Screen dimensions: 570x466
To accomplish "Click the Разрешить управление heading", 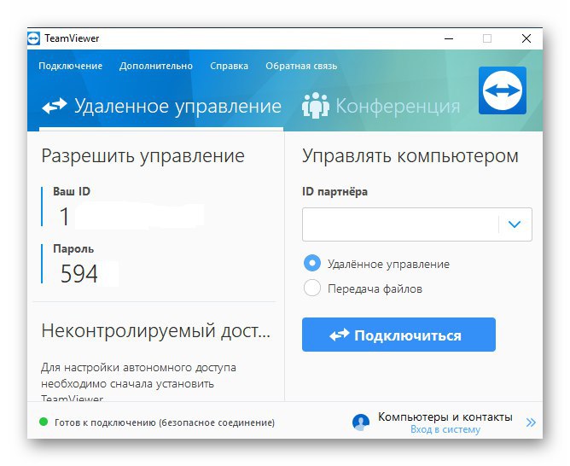I will pyautogui.click(x=142, y=156).
